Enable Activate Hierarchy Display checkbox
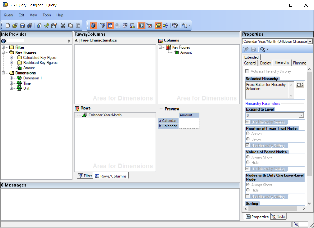 247,71
